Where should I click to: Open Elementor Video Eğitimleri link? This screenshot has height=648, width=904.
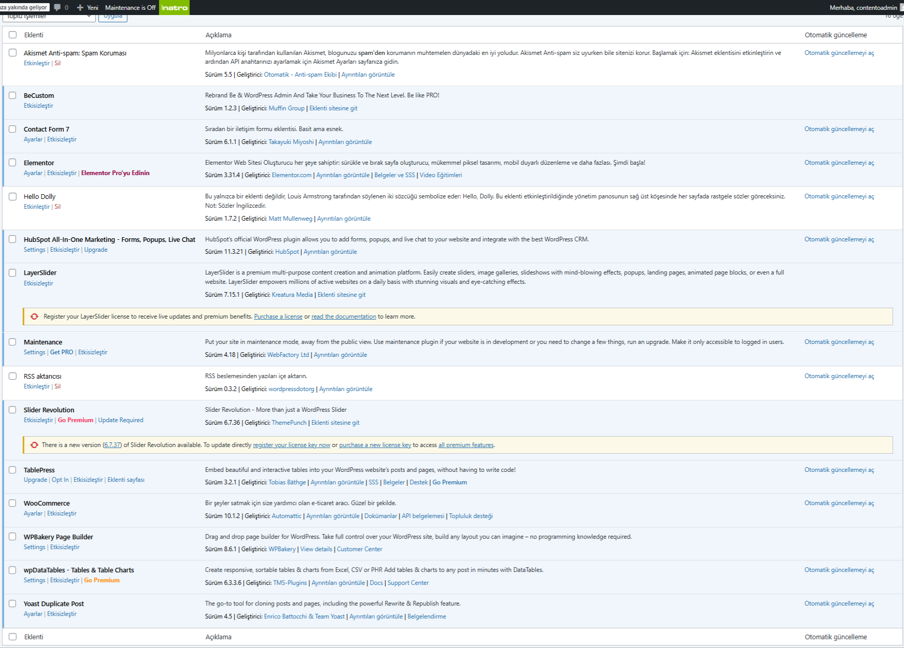coord(441,175)
